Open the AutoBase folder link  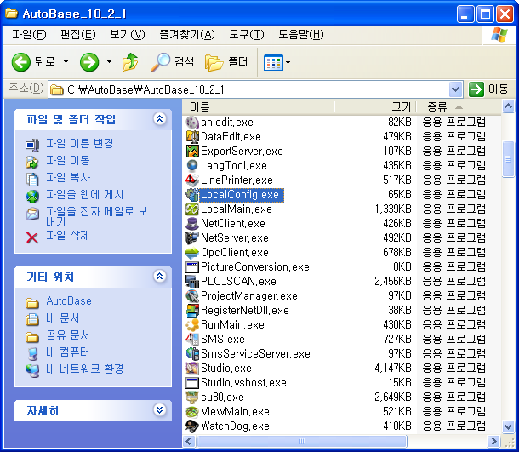point(69,301)
